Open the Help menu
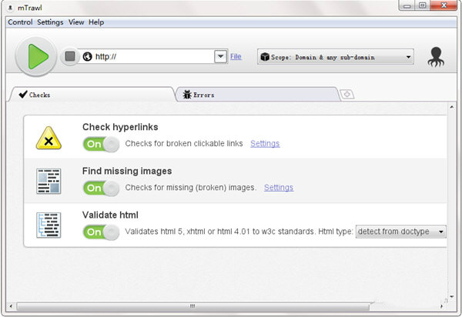462x317 pixels. point(96,22)
